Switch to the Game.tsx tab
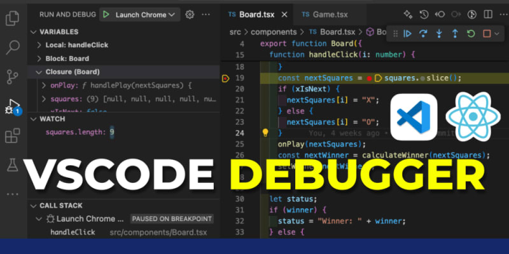Screen dimensions: 509x254 click(324, 14)
